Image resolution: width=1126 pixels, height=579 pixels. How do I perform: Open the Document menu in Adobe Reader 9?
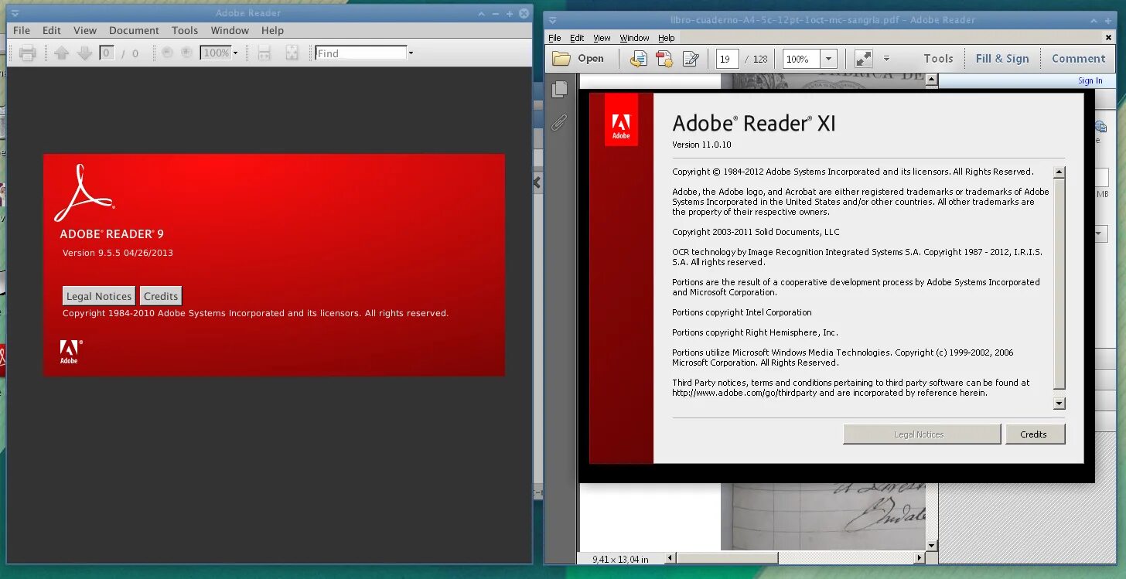(134, 30)
